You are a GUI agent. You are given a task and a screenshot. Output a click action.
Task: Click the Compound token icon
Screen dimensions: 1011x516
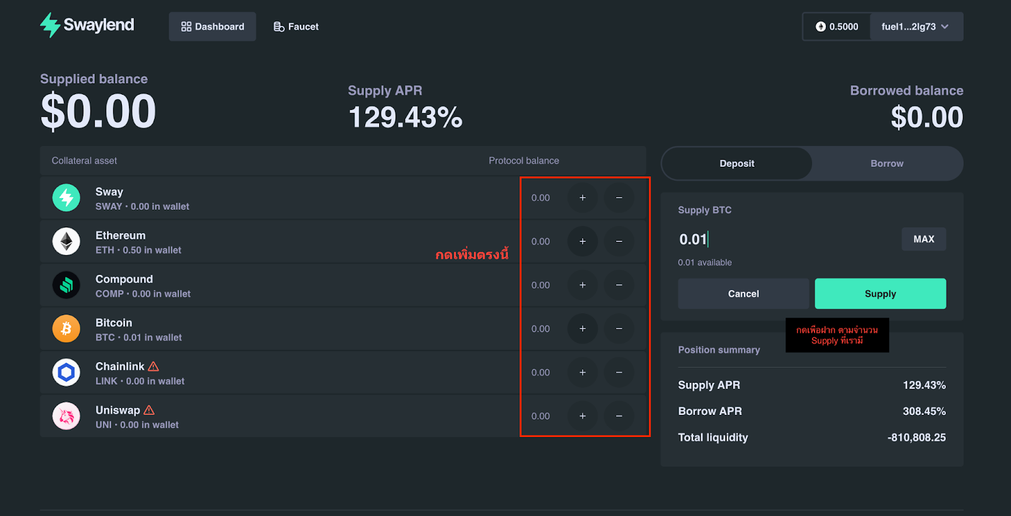click(66, 285)
